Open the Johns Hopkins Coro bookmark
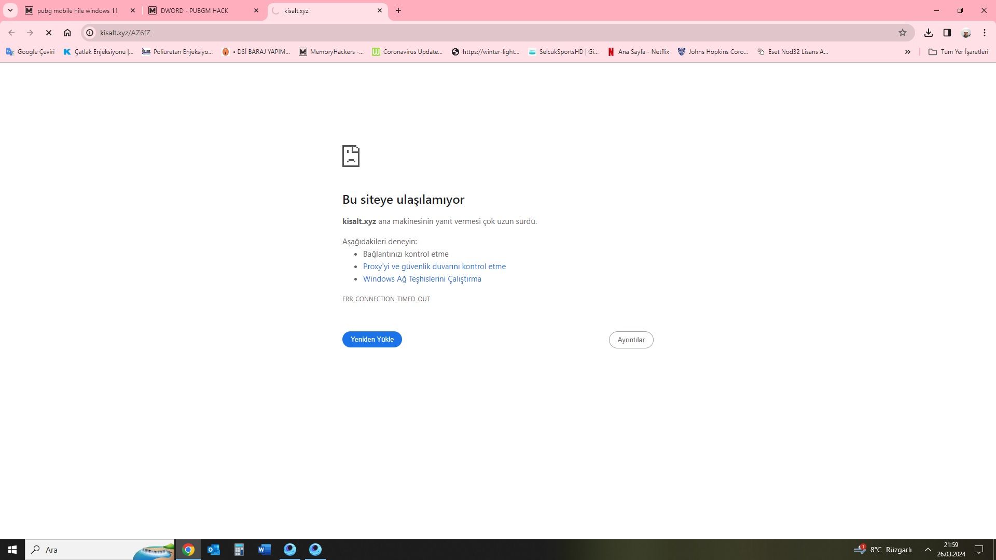Screen dimensions: 996x560 click(713, 52)
